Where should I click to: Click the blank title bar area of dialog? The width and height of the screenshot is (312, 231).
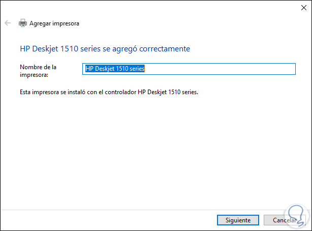[x=152, y=7]
